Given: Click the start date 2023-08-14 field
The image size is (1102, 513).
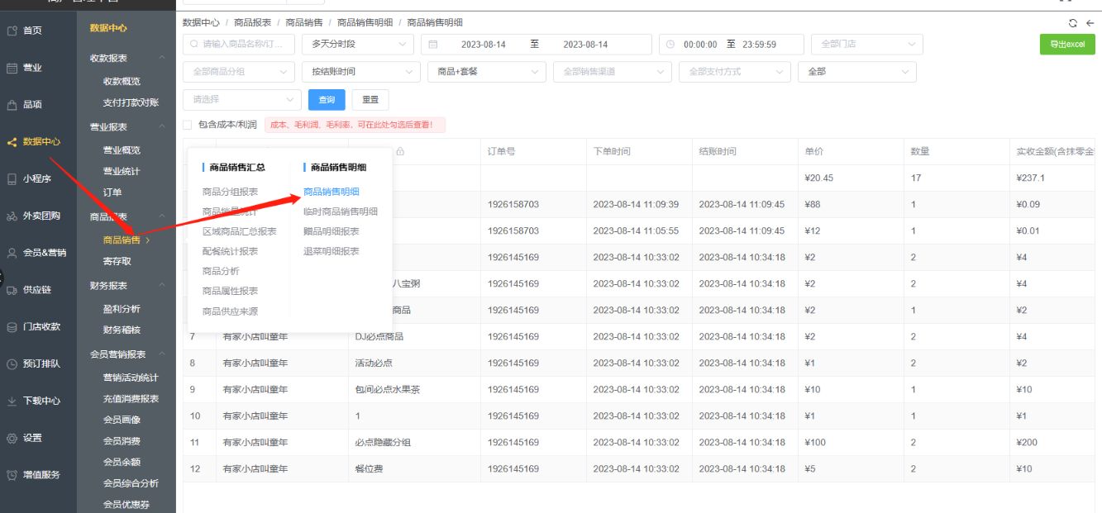Looking at the screenshot, I should (x=484, y=45).
